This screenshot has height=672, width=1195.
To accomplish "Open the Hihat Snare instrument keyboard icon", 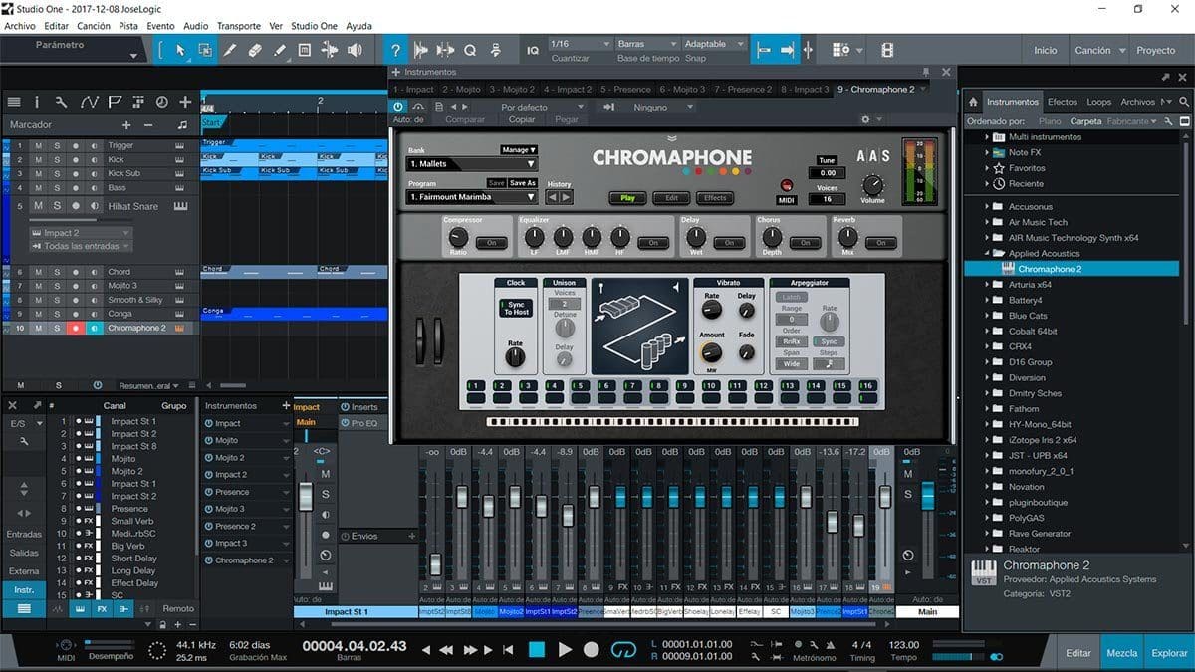I will tap(180, 206).
